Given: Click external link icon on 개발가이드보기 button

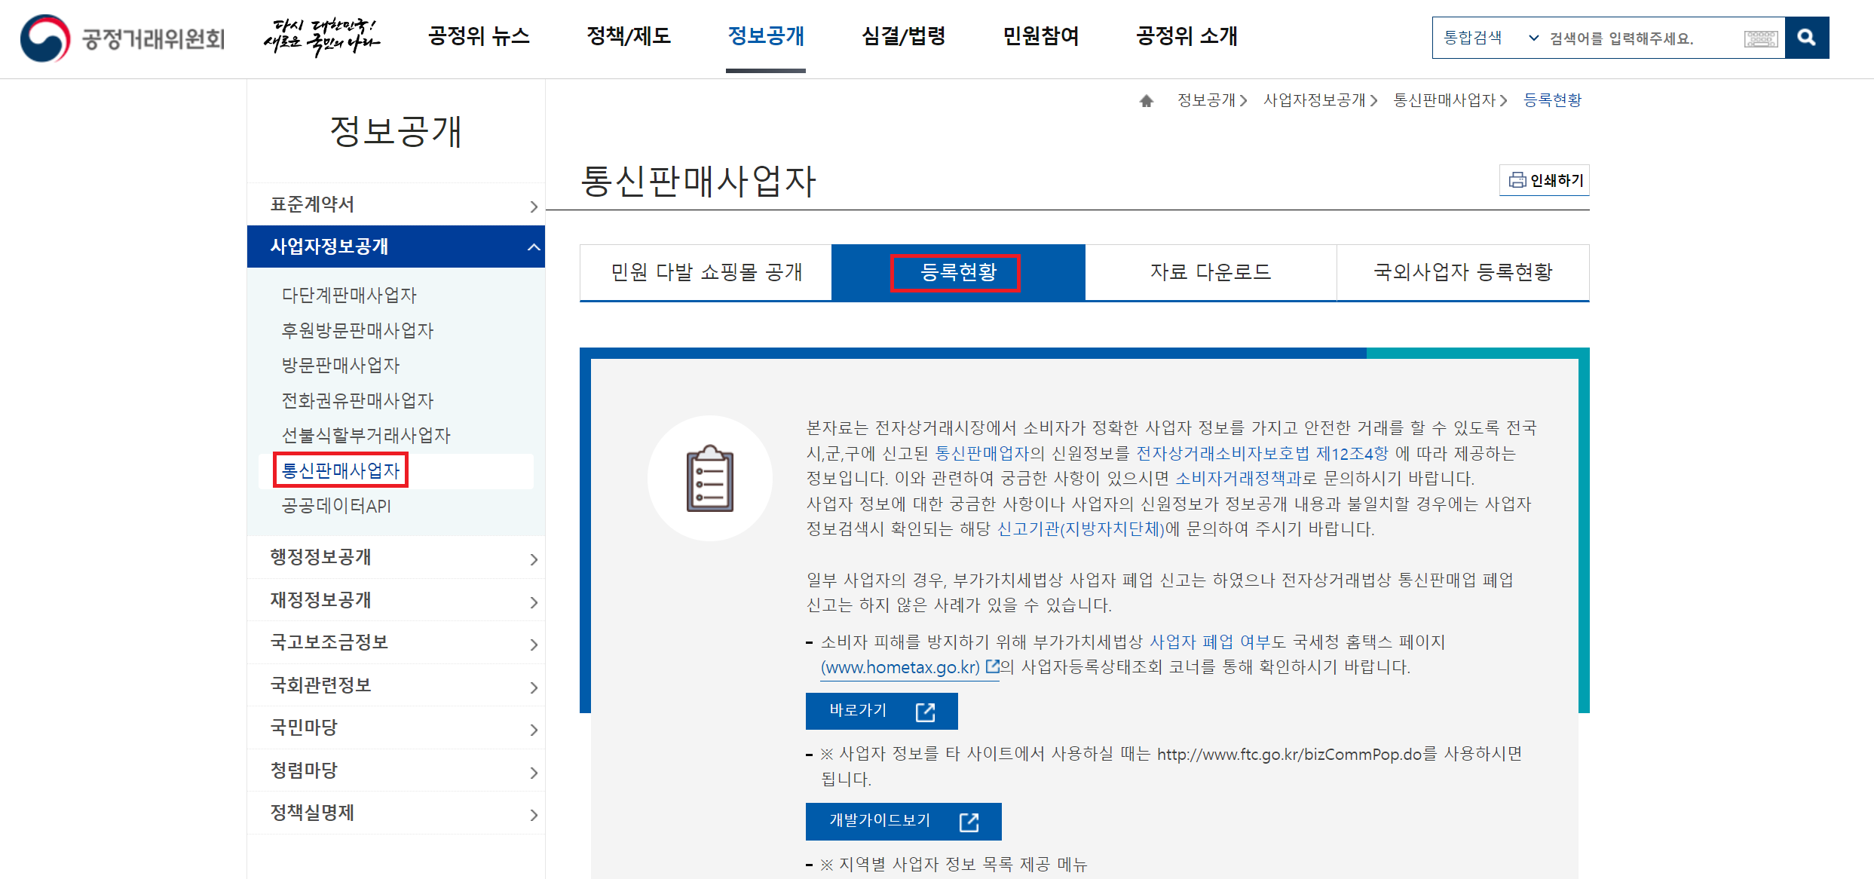Looking at the screenshot, I should click(969, 822).
